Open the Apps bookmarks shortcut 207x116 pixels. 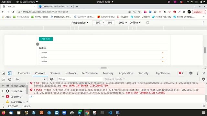(6, 17)
